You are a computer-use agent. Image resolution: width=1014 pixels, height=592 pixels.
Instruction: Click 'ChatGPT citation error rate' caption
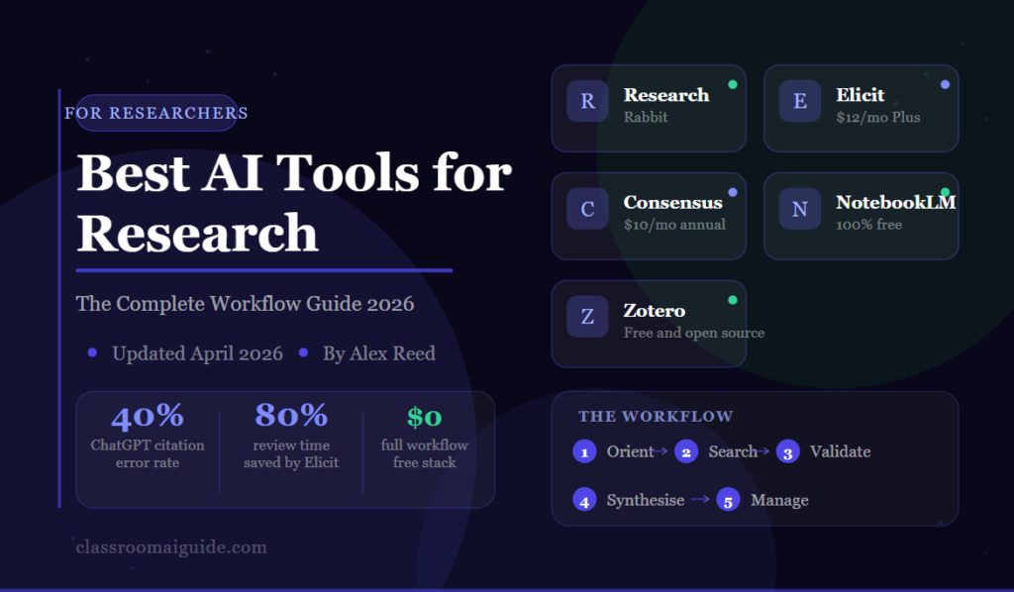[148, 453]
